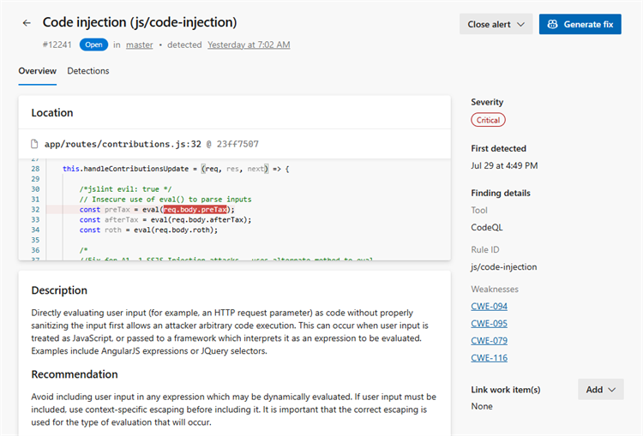Click the Link work item(s) label
This screenshot has width=643, height=436.
coord(505,390)
